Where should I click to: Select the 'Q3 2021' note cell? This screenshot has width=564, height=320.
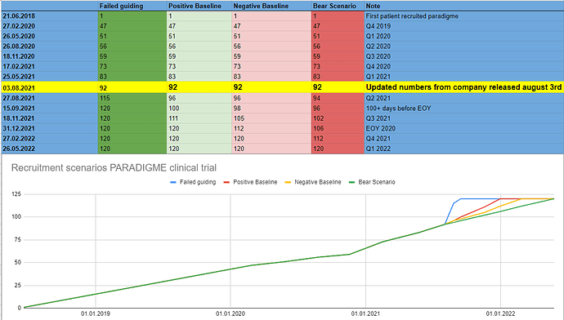point(464,118)
